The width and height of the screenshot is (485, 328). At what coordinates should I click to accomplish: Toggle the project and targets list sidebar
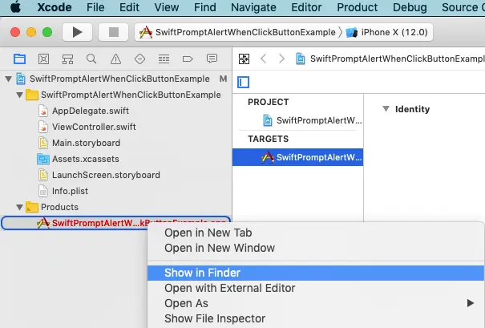pyautogui.click(x=243, y=83)
